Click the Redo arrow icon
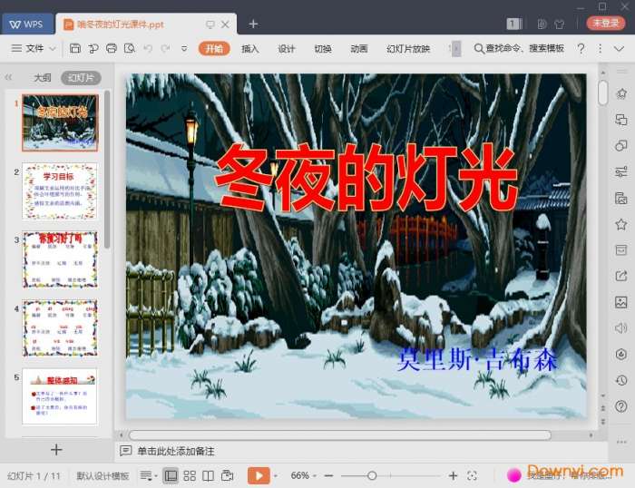Viewport: 635px width, 488px height. [x=165, y=49]
